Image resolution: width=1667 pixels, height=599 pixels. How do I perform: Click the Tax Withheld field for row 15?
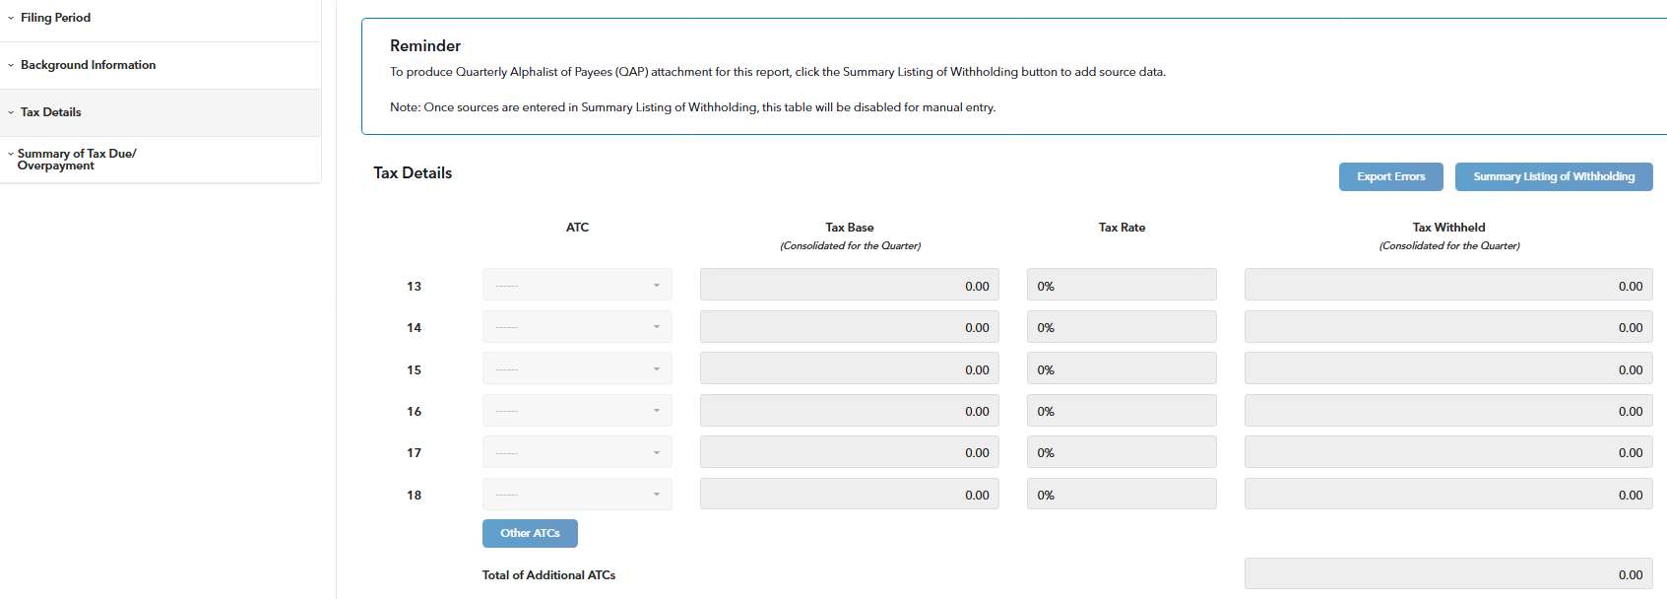[x=1447, y=369]
